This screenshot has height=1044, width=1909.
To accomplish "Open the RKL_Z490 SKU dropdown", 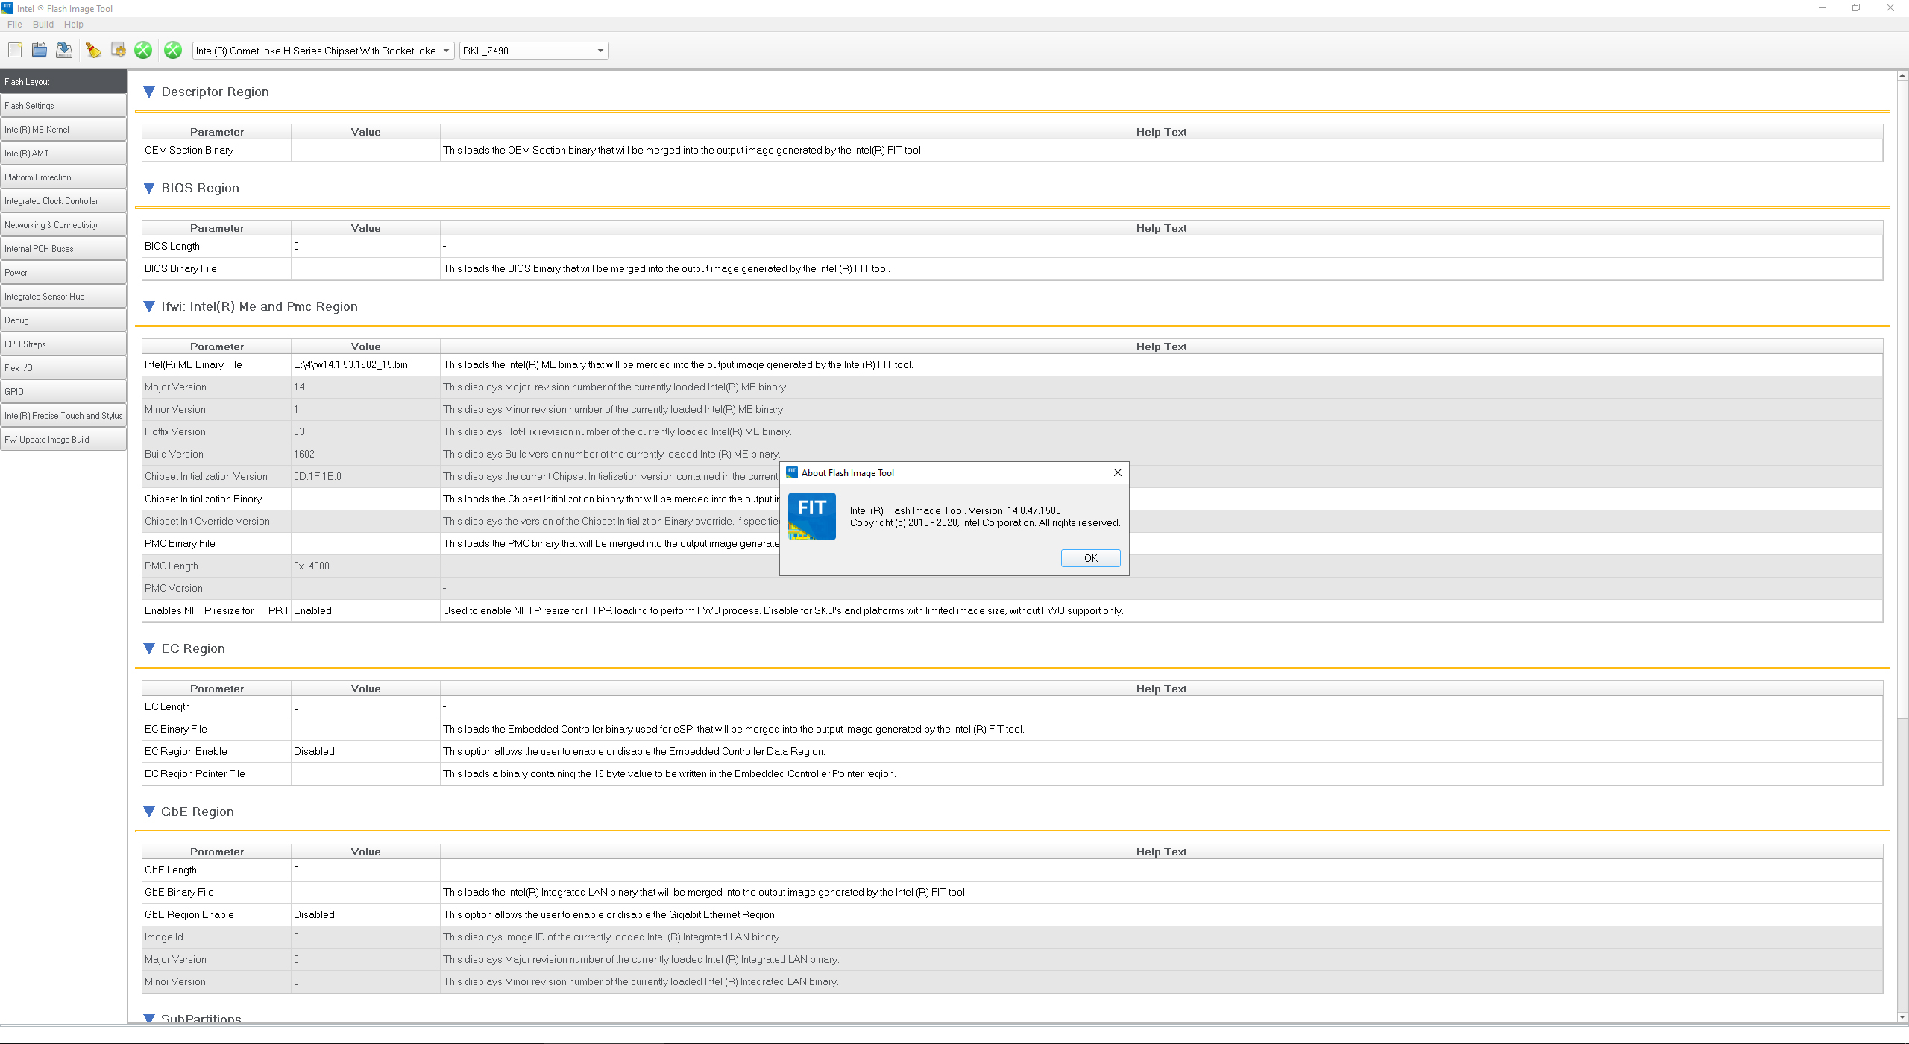I will 534,51.
